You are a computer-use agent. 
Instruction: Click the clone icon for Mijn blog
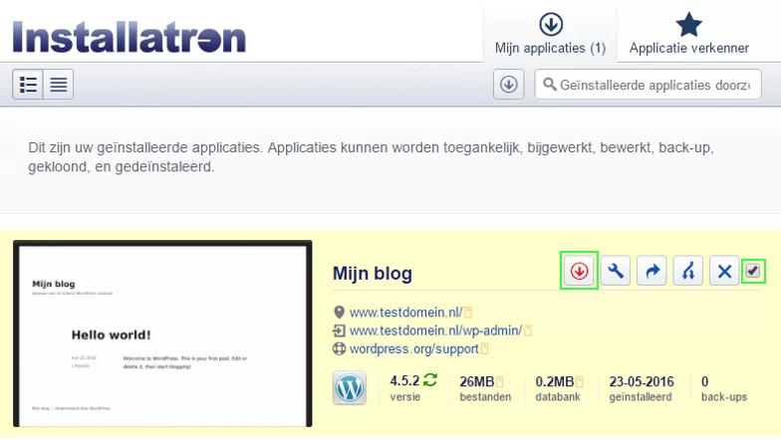pyautogui.click(x=688, y=271)
